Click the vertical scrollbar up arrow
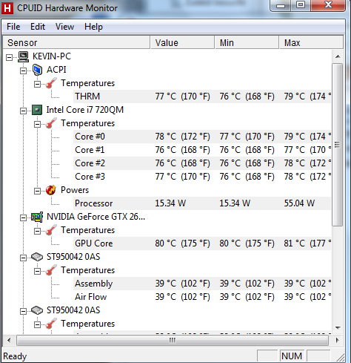 [338, 56]
